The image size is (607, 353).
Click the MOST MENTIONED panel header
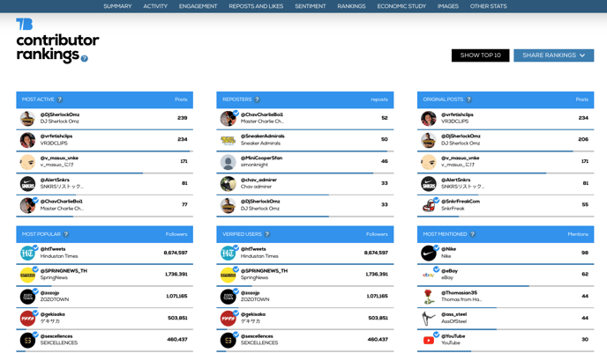[x=506, y=234]
